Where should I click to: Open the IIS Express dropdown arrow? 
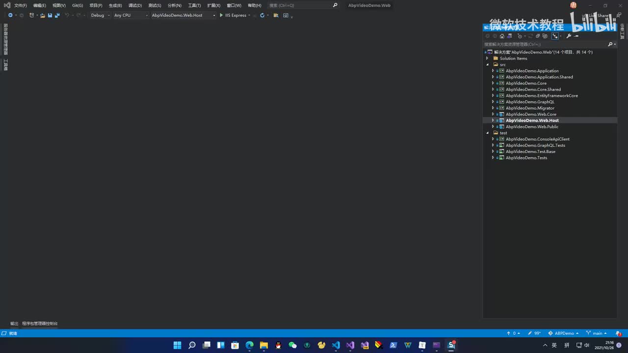(249, 15)
